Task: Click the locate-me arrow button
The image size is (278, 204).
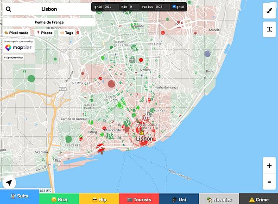Action: pyautogui.click(x=9, y=183)
